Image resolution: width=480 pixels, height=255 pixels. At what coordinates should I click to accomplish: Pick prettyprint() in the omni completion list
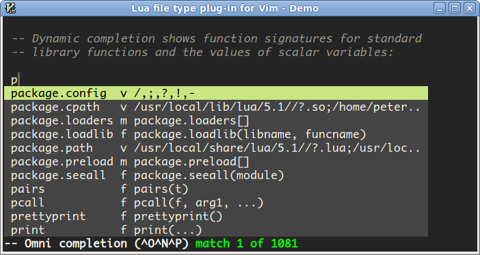[216, 216]
